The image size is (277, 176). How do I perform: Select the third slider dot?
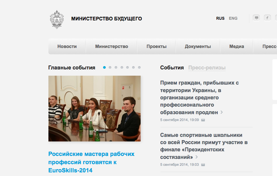pos(116,67)
